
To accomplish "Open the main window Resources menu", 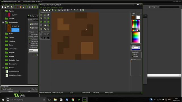I will point(18,4).
